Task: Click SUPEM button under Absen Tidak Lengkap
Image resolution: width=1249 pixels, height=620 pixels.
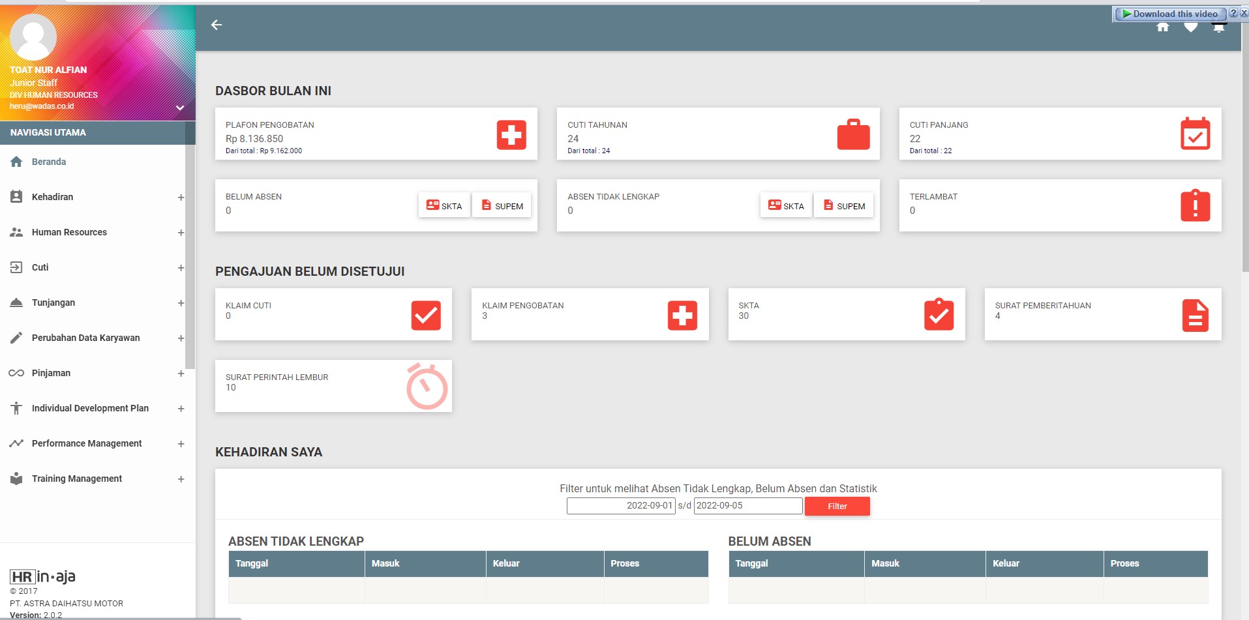Action: pyautogui.click(x=843, y=206)
